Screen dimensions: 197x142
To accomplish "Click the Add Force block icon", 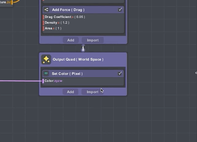I will (46, 10).
